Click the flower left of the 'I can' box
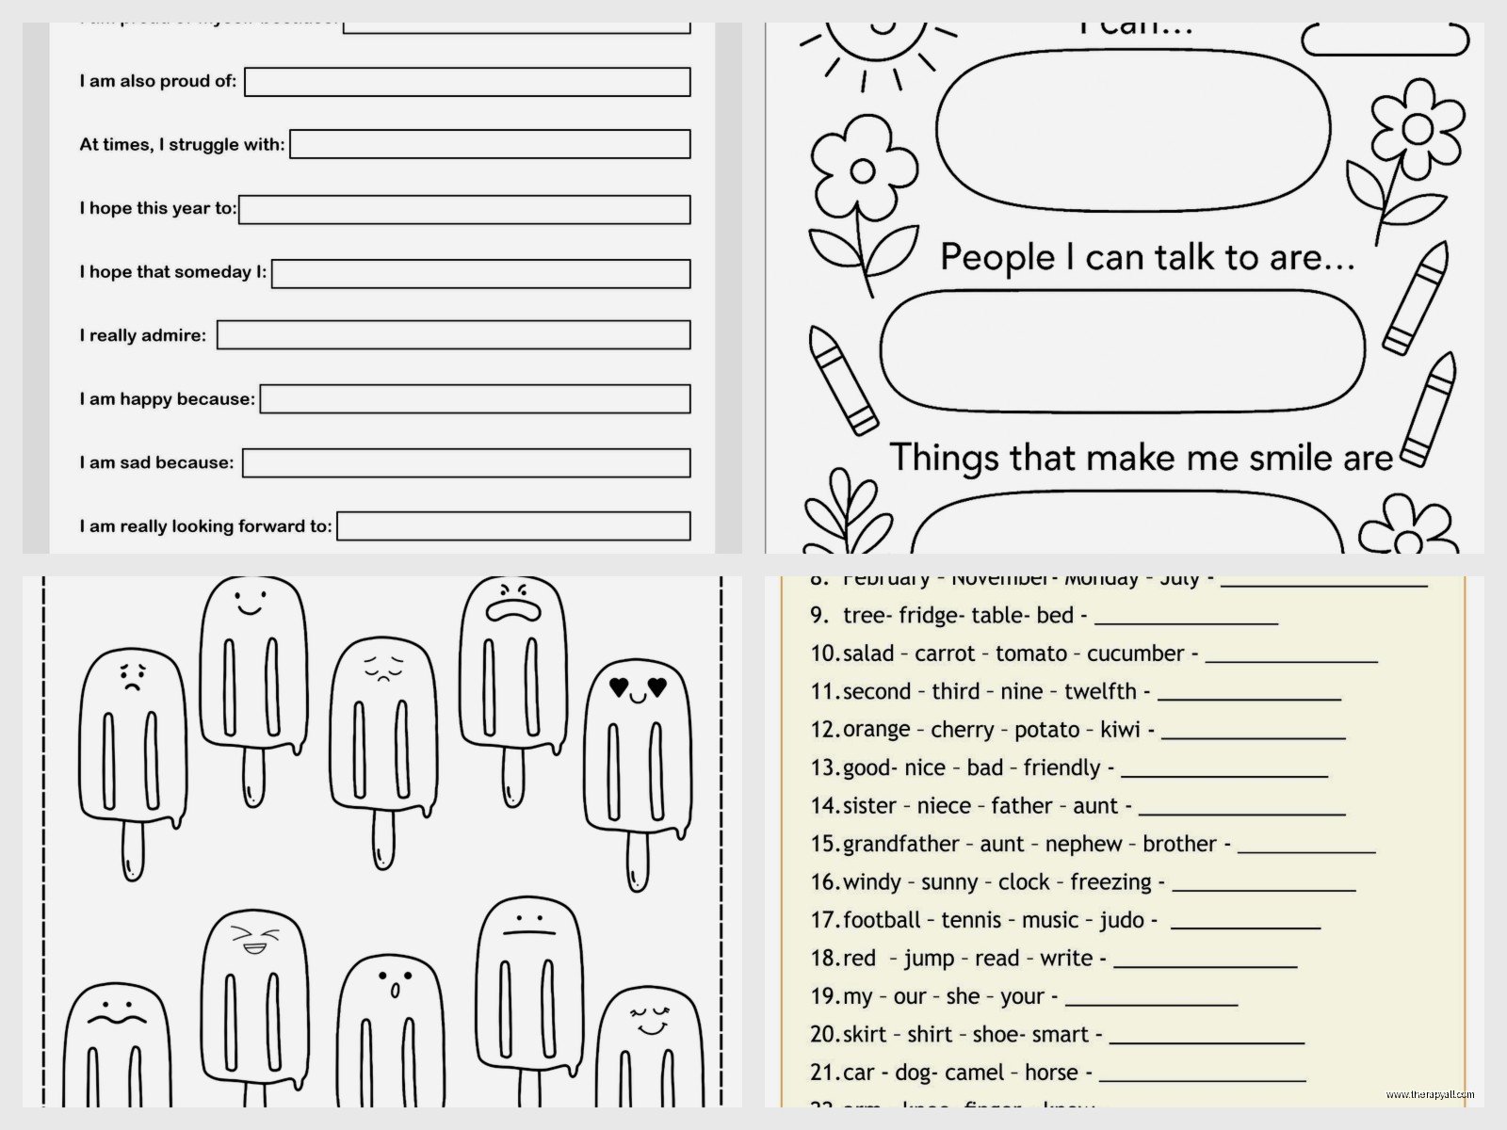Viewport: 1507px width, 1130px height. (863, 205)
